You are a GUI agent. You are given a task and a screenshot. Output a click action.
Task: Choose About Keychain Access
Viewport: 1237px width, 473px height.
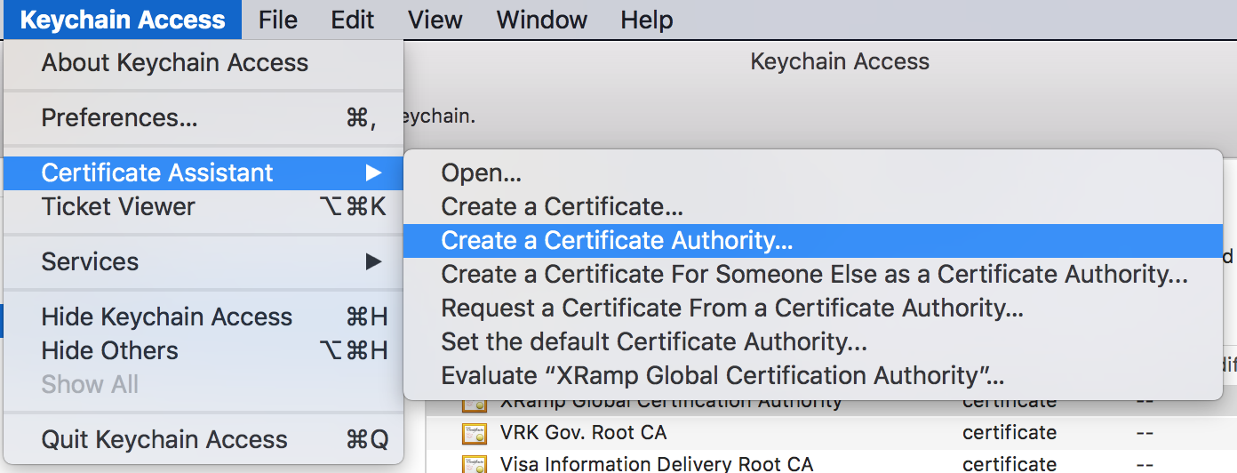204,63
